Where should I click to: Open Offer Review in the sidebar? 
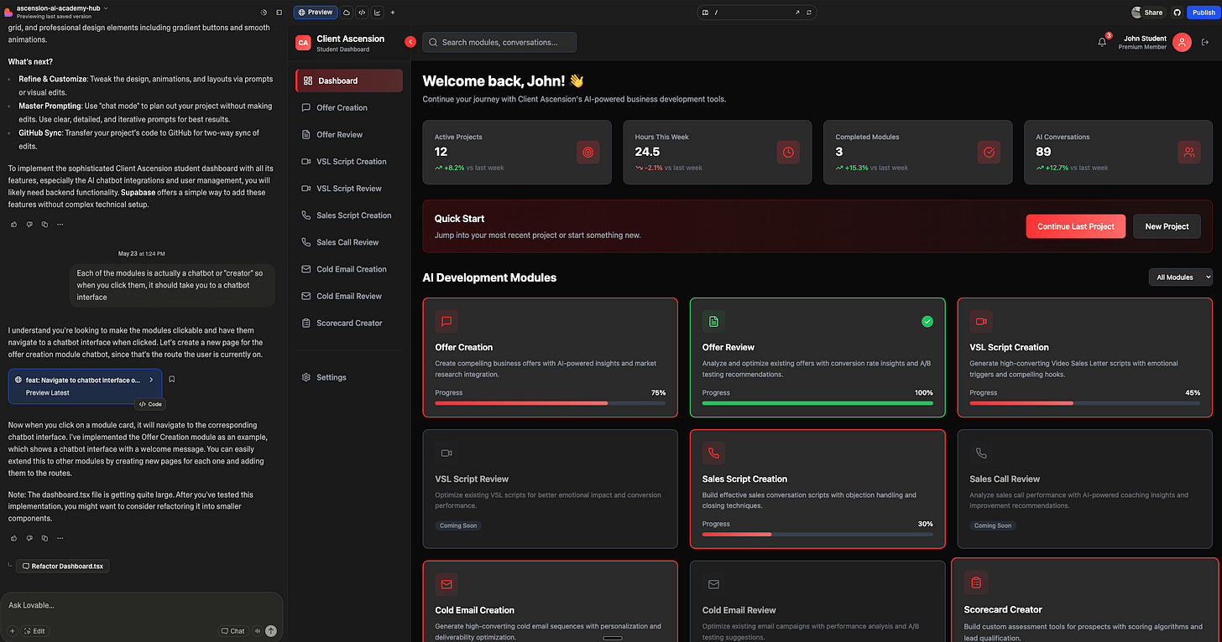click(x=349, y=134)
